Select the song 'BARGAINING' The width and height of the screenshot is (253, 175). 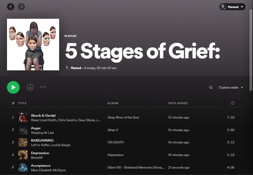pos(42,140)
